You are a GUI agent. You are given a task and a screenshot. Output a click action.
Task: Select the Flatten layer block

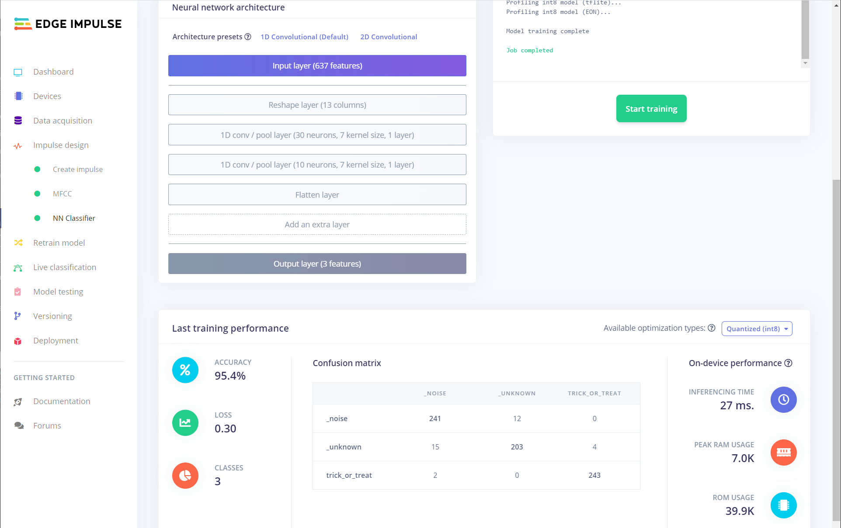(x=317, y=195)
